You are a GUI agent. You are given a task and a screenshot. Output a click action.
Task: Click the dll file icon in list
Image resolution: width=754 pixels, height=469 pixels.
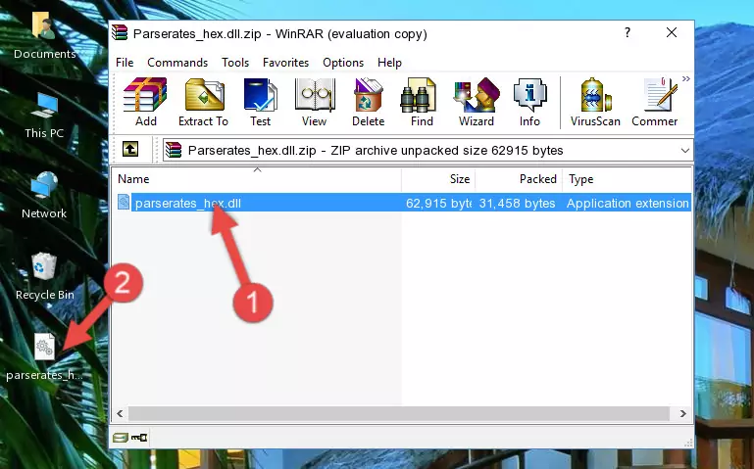(124, 202)
